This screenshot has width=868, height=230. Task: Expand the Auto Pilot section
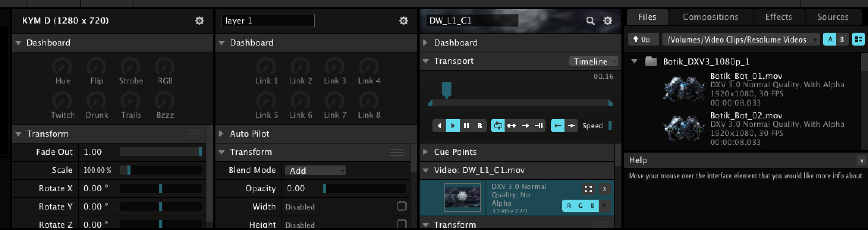[222, 134]
